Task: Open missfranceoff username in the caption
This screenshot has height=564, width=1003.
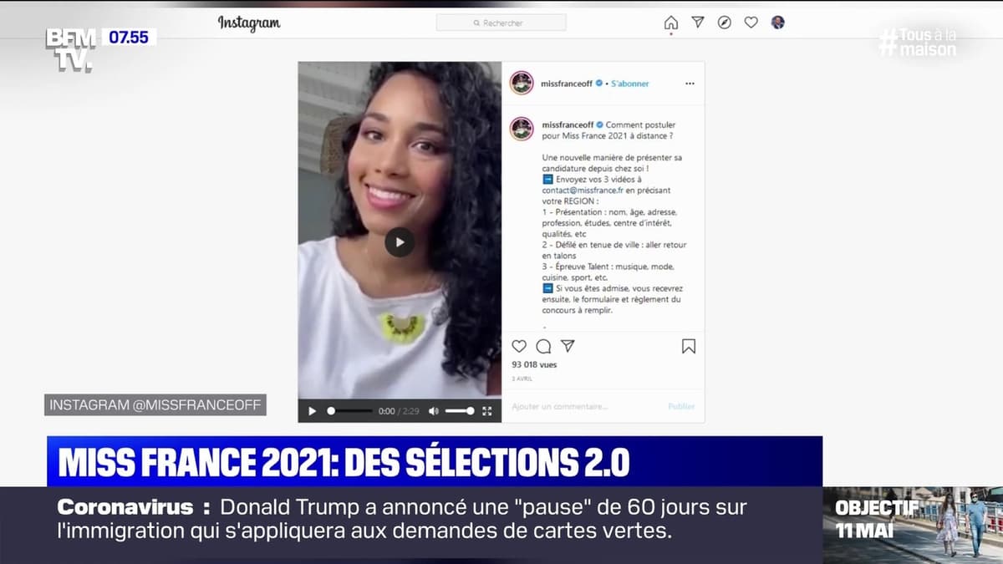Action: pyautogui.click(x=567, y=124)
